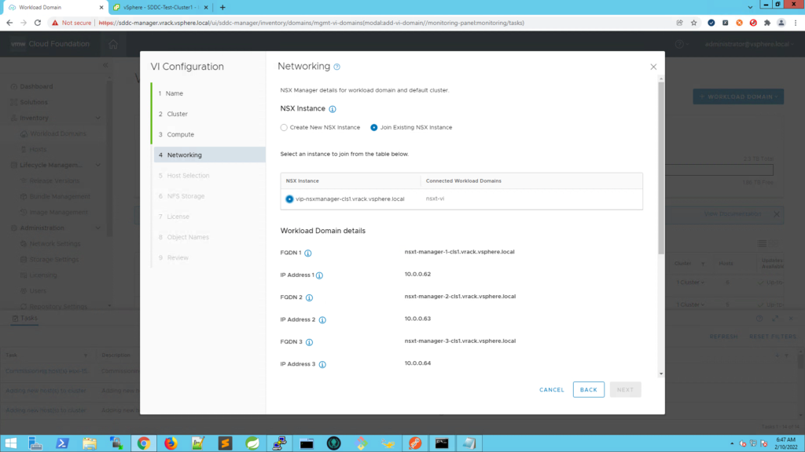This screenshot has width=805, height=452.
Task: Show info for FQDN 1
Action: coord(308,253)
